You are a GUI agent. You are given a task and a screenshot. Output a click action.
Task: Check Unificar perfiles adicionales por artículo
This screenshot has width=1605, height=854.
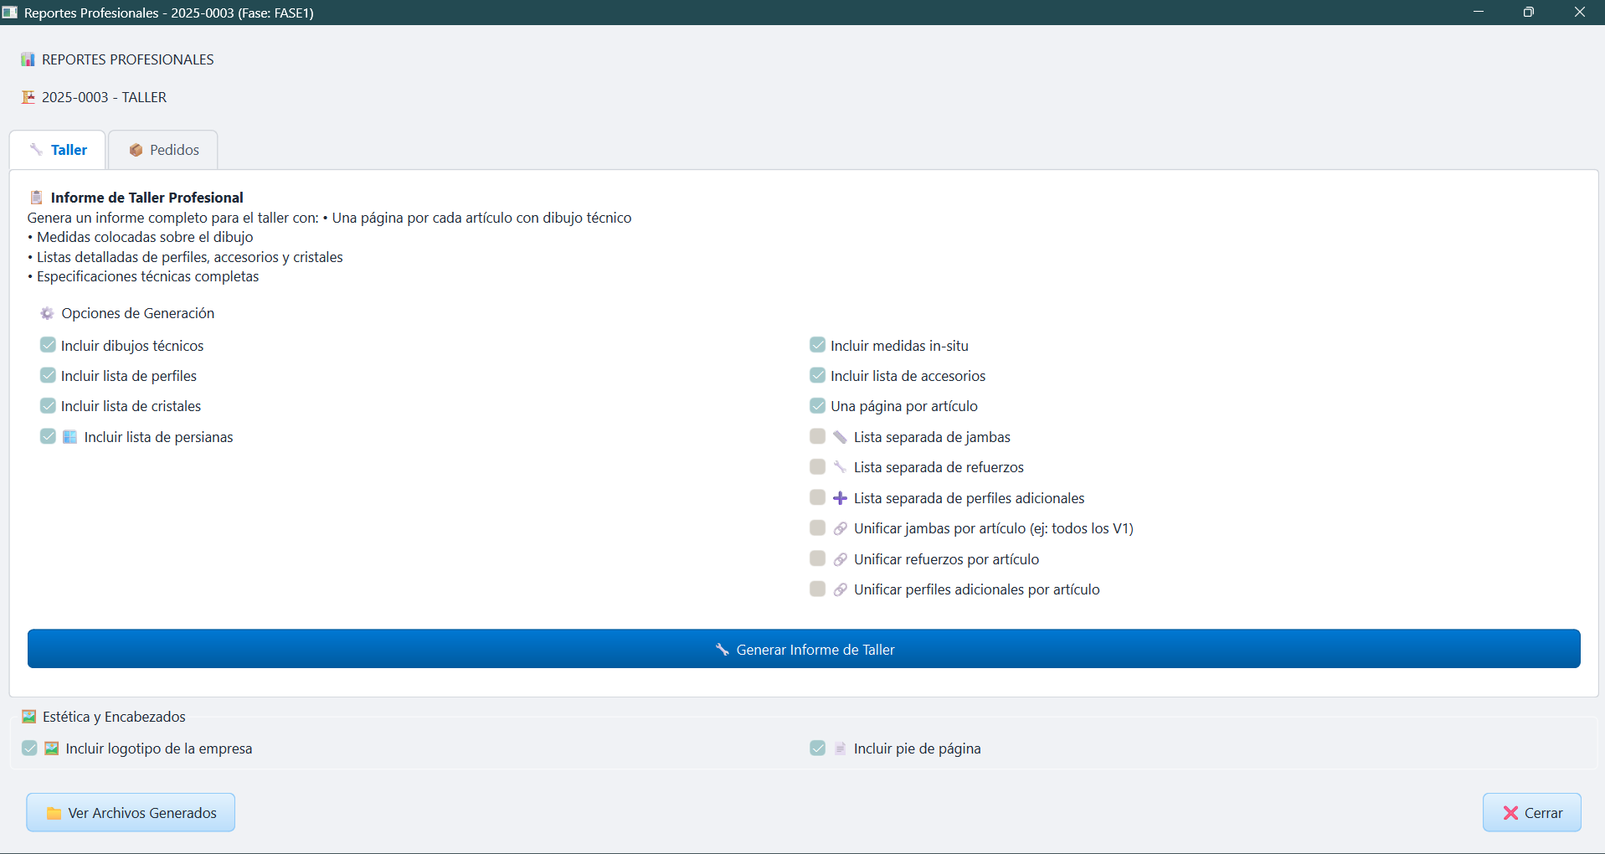point(817,589)
